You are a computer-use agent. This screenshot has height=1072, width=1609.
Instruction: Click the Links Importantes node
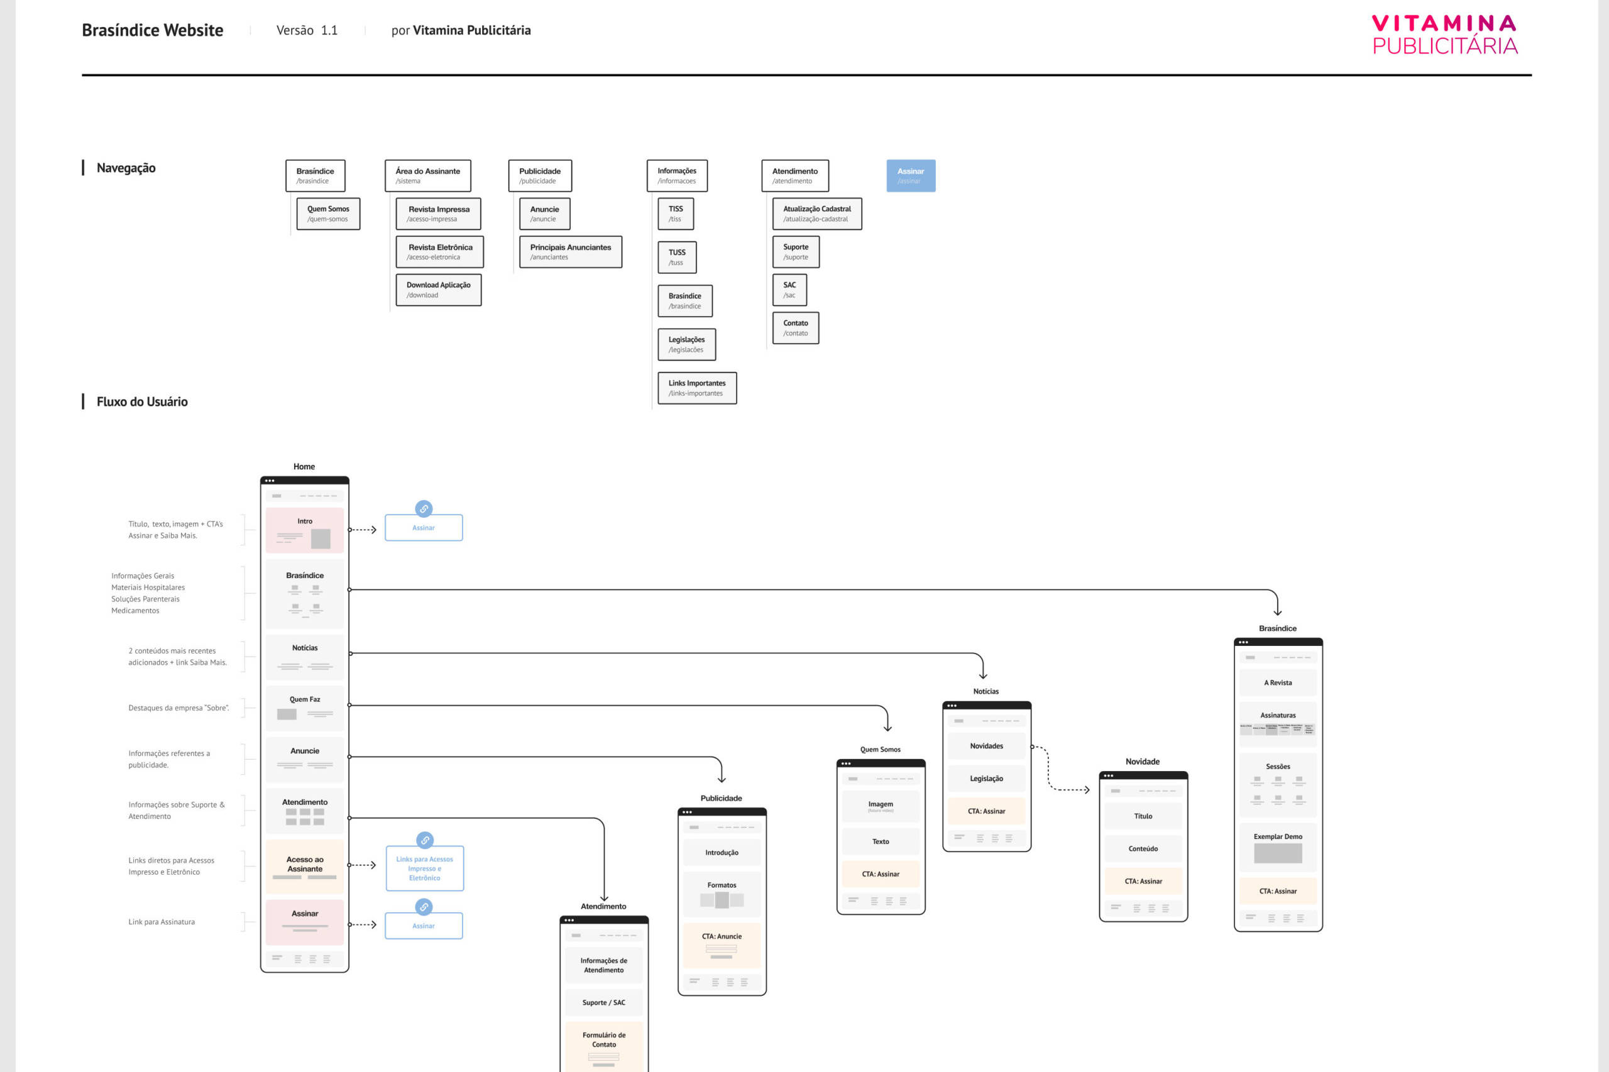tap(698, 388)
